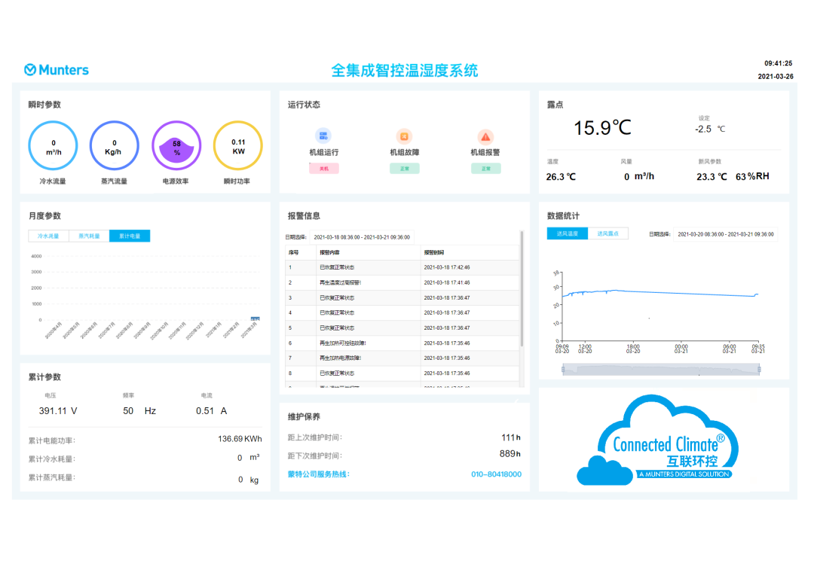Switch to the 蒸汽耗量 tab
This screenshot has width=814, height=573.
click(89, 236)
